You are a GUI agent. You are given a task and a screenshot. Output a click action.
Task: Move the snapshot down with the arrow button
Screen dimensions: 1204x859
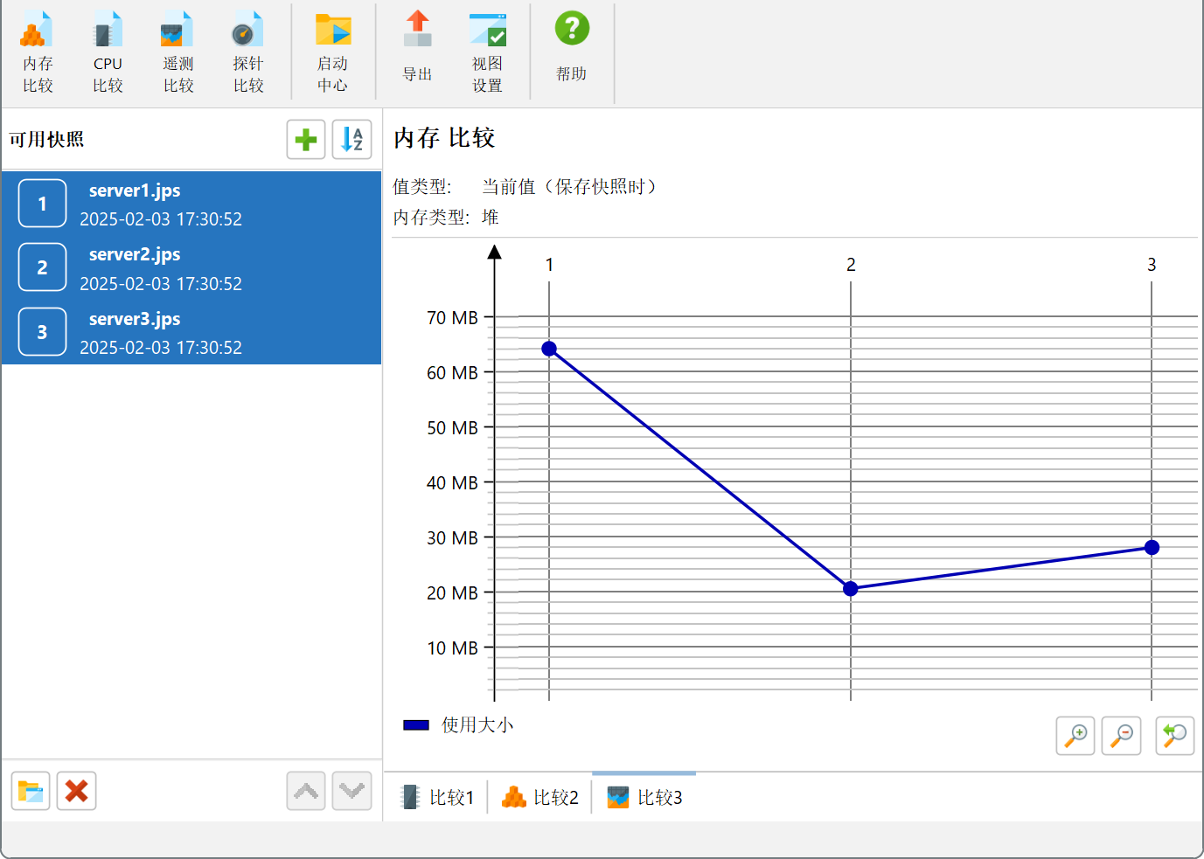pos(351,792)
